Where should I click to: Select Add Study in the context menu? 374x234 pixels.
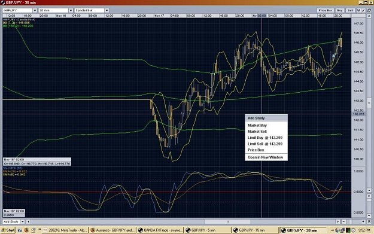pyautogui.click(x=266, y=118)
